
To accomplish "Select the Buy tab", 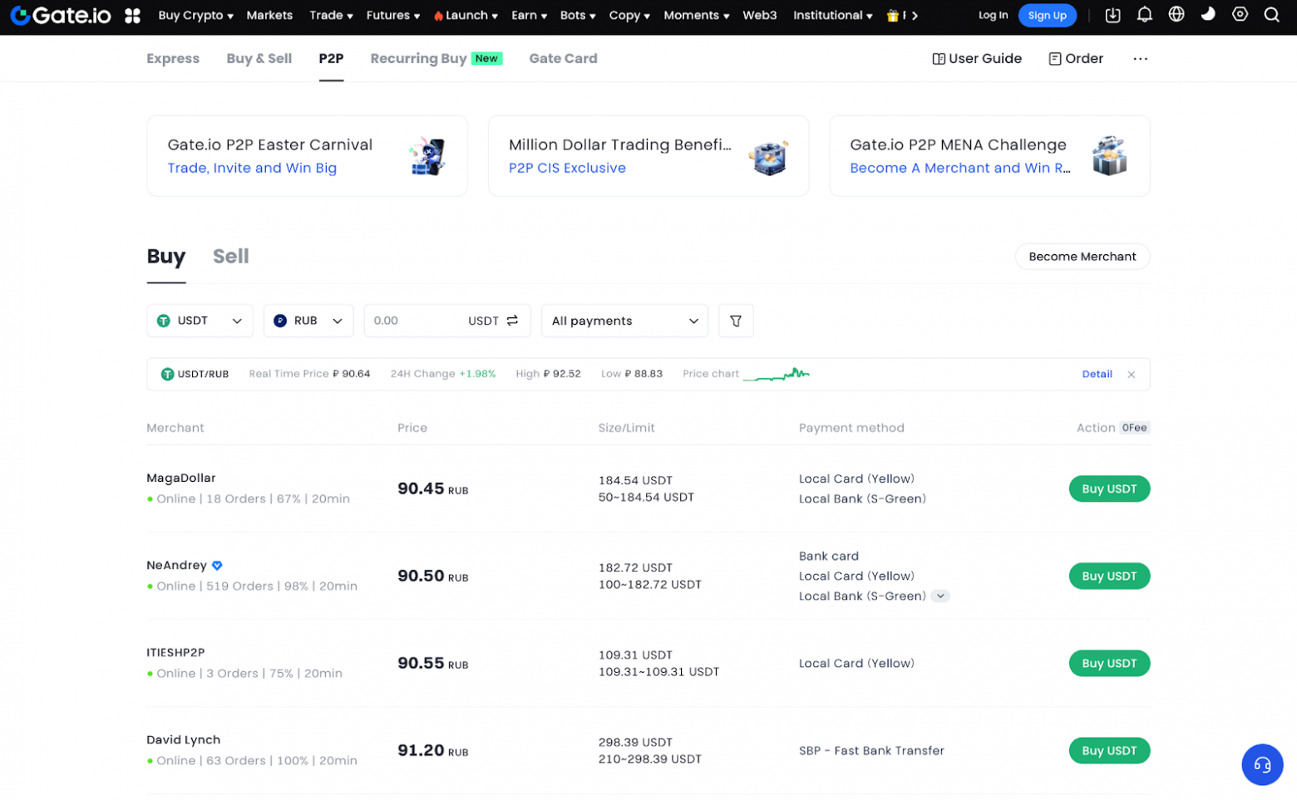I will click(x=166, y=257).
